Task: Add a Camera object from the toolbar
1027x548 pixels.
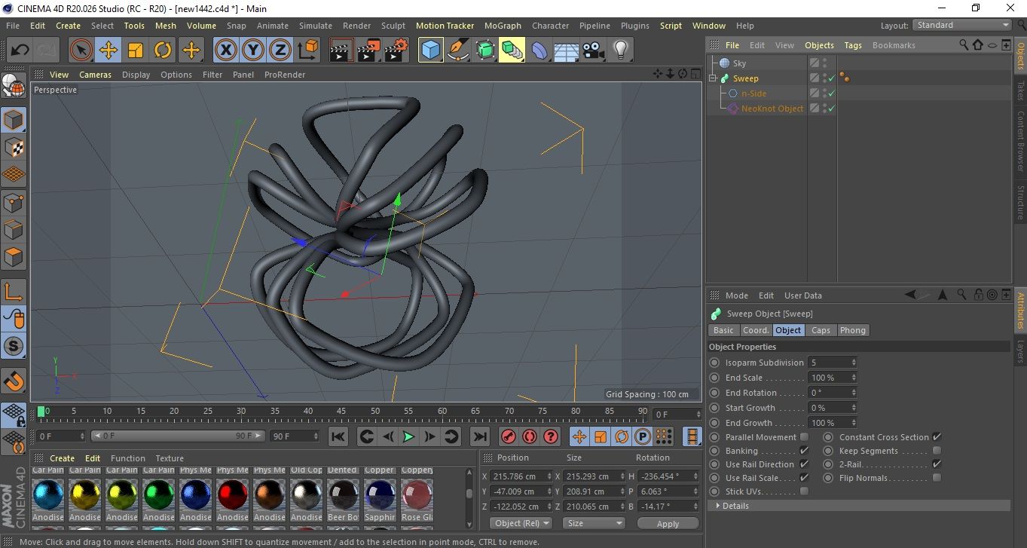Action: coord(594,51)
